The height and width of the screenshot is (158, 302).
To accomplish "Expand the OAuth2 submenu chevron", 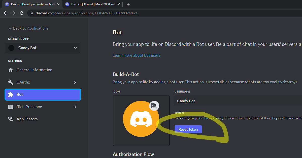I will [75, 82].
